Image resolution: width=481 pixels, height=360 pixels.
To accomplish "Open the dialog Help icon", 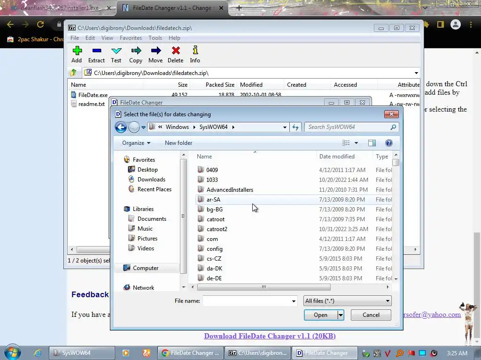I will click(388, 143).
